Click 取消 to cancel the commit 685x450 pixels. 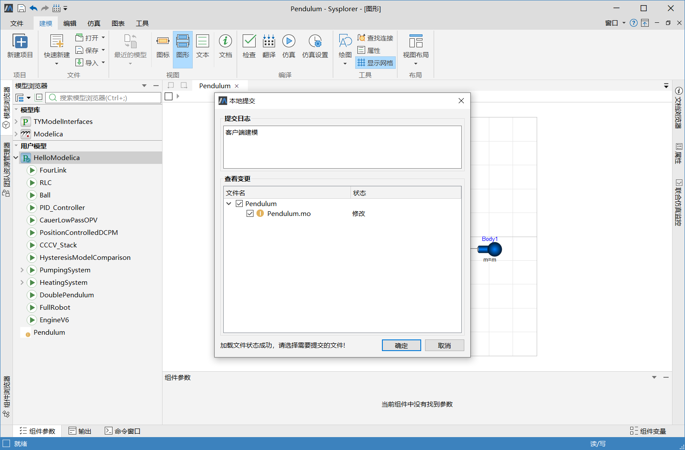pyautogui.click(x=444, y=345)
